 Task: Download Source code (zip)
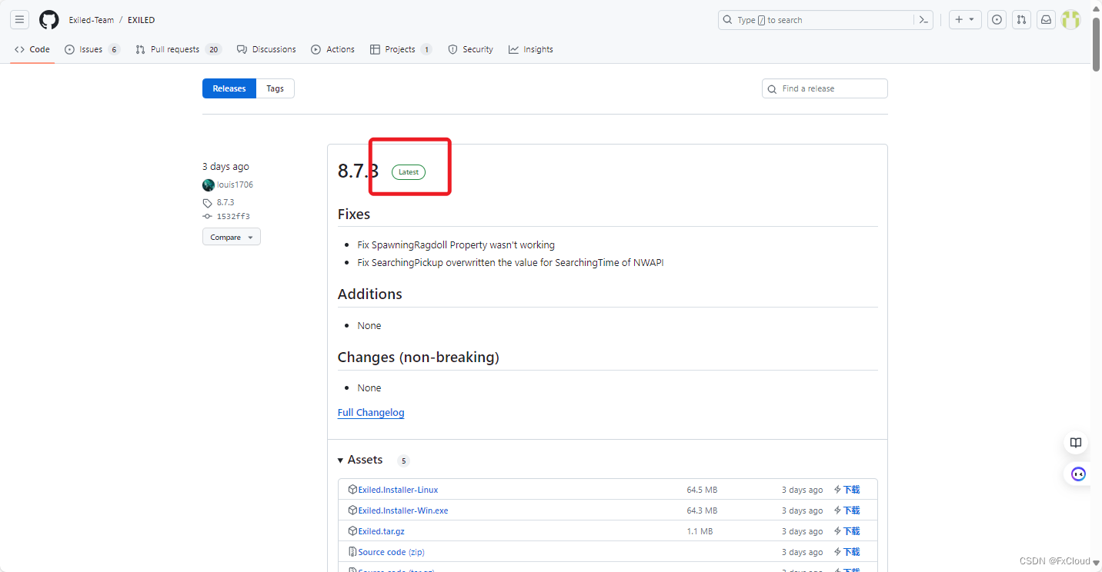point(391,552)
